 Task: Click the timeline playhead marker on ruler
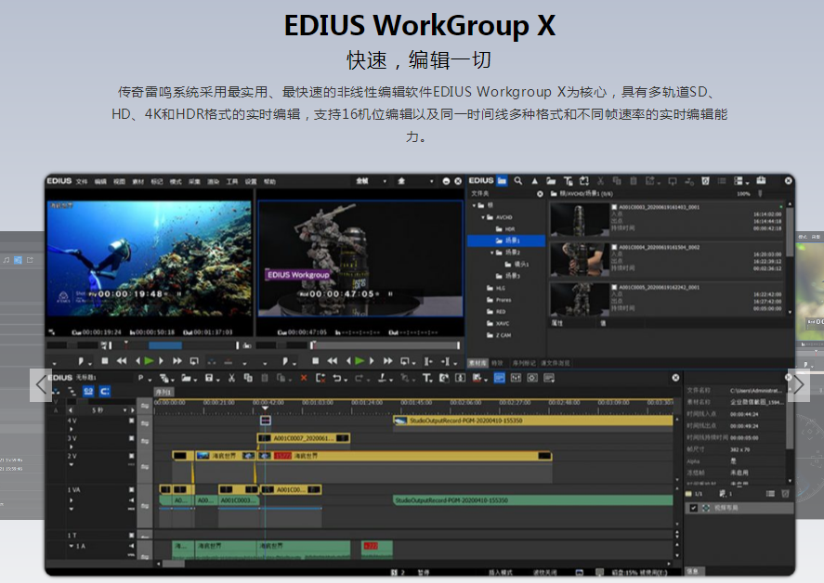click(266, 408)
